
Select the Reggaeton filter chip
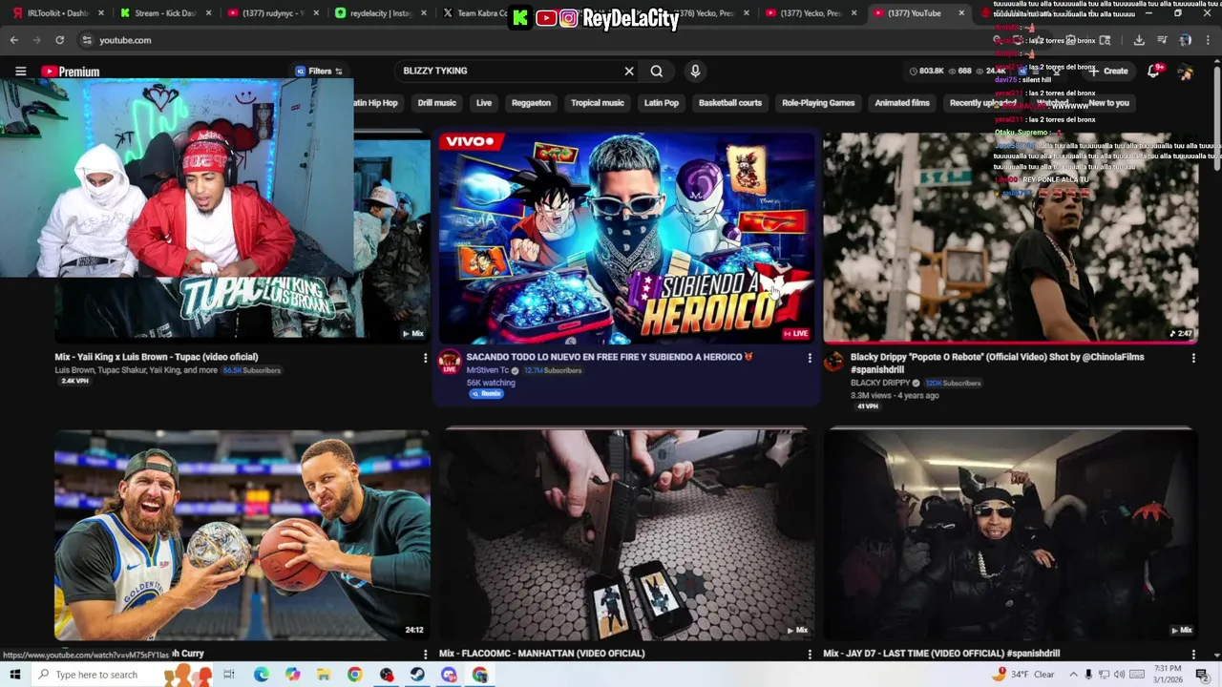click(x=531, y=103)
